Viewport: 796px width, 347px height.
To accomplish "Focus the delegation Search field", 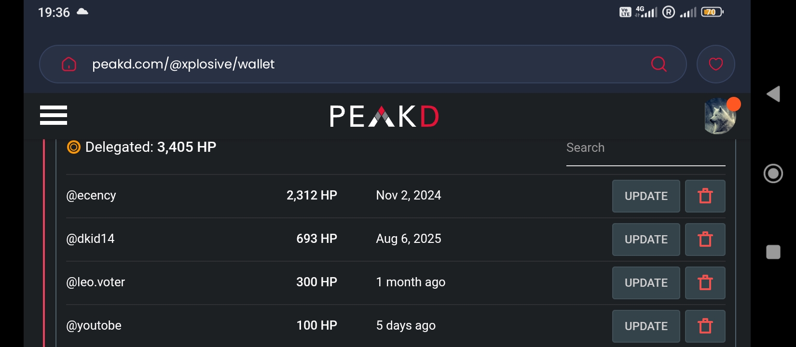I will pos(645,148).
